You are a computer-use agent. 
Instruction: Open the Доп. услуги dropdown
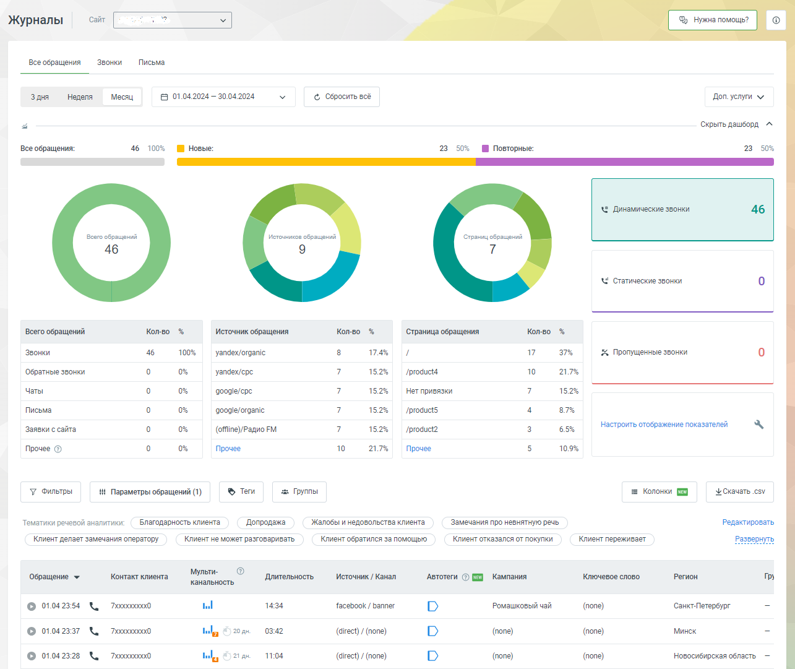[x=739, y=97]
